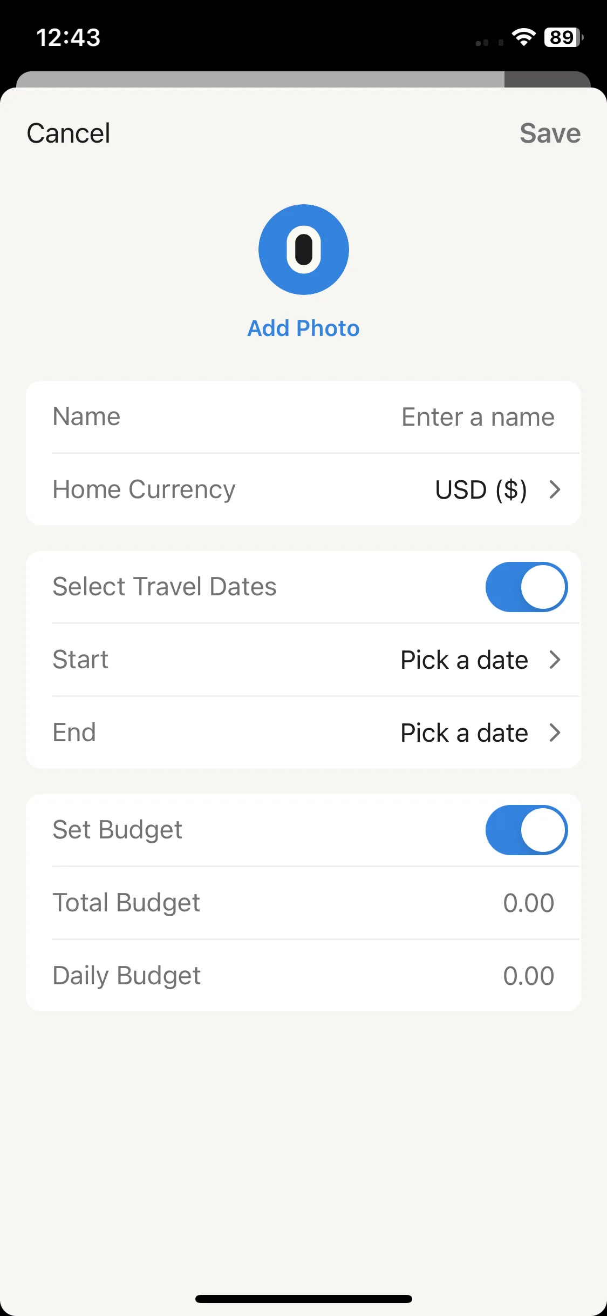Tap the Start date chevron arrow
Image resolution: width=607 pixels, height=1316 pixels.
[x=555, y=660]
